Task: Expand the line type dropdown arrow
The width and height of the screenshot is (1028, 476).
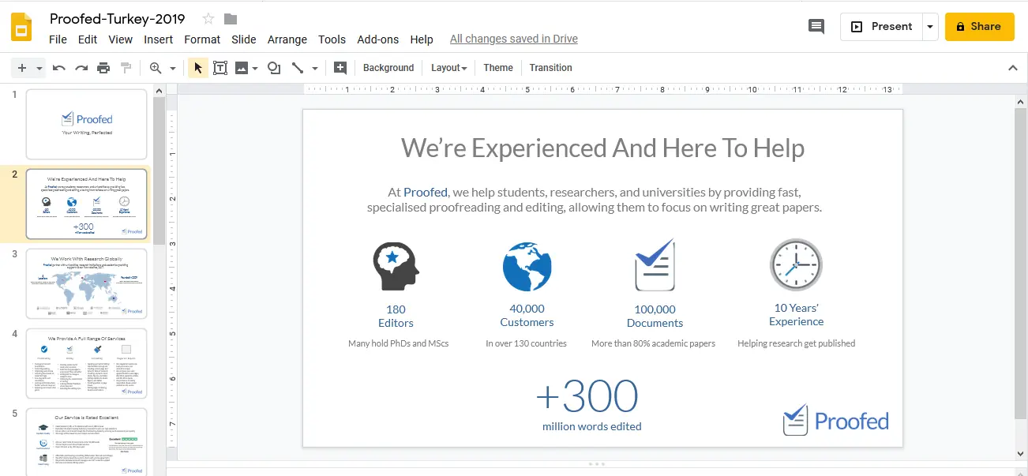Action: tap(315, 69)
